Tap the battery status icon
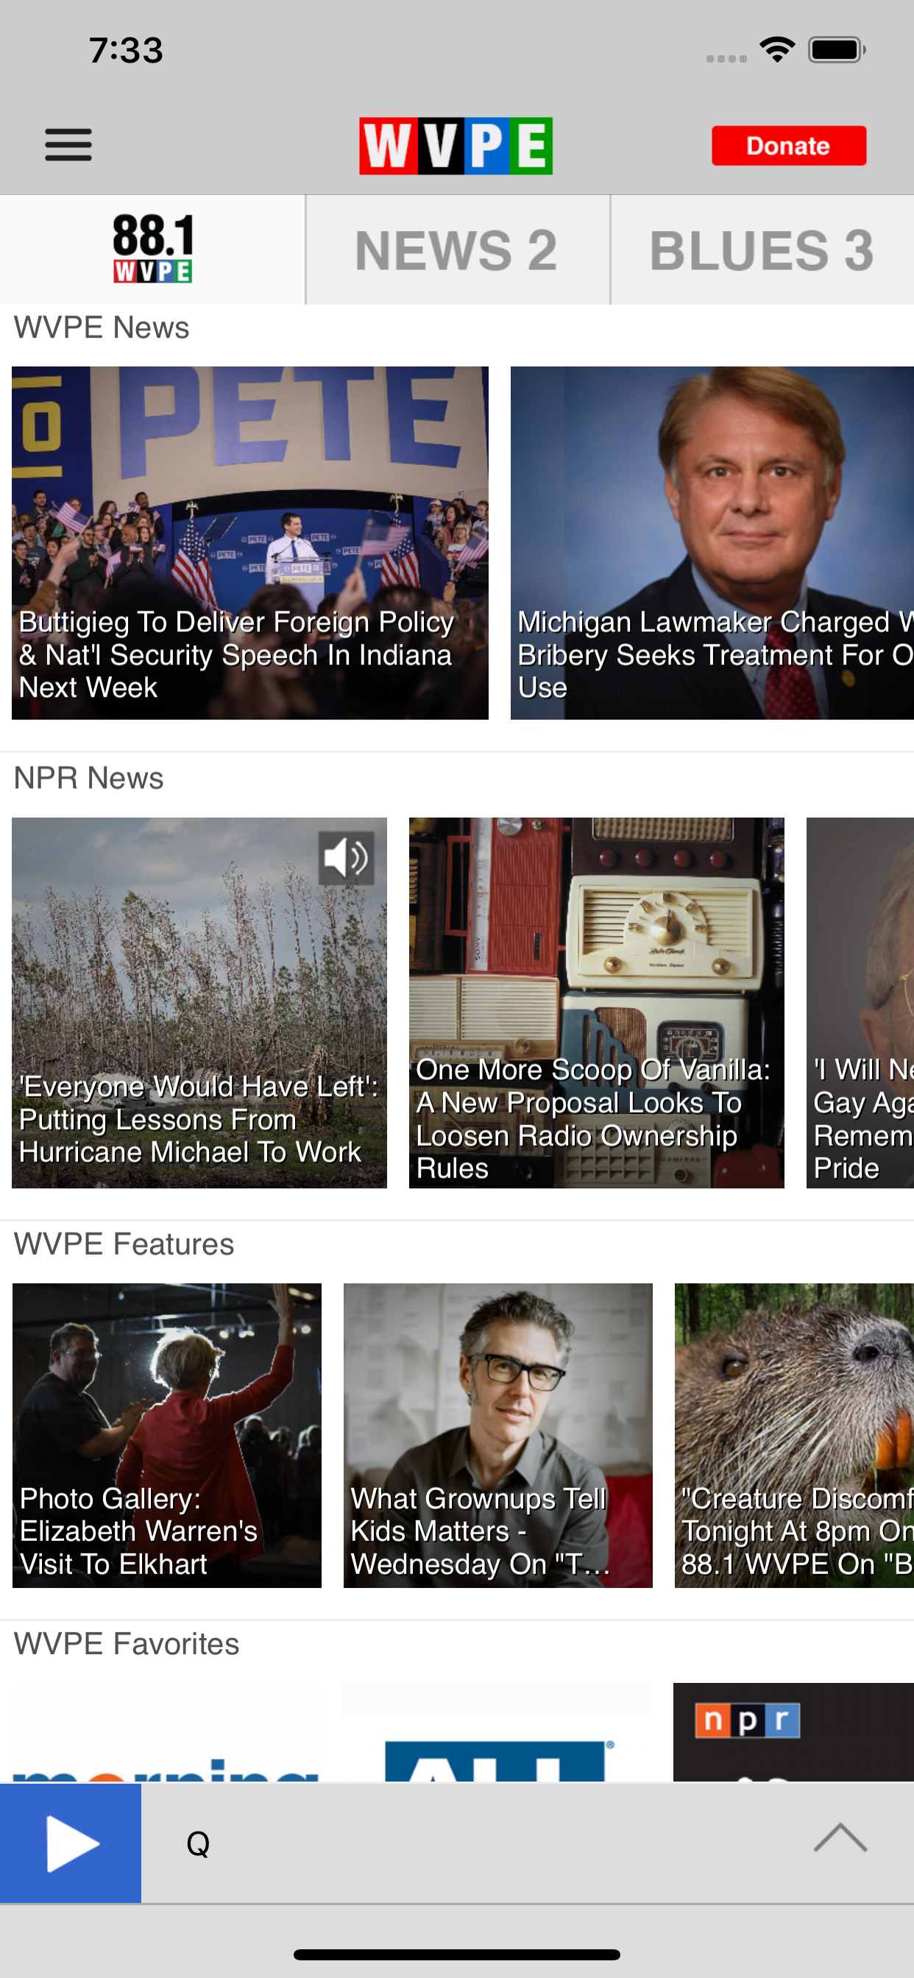The height and width of the screenshot is (1978, 914). click(x=837, y=50)
